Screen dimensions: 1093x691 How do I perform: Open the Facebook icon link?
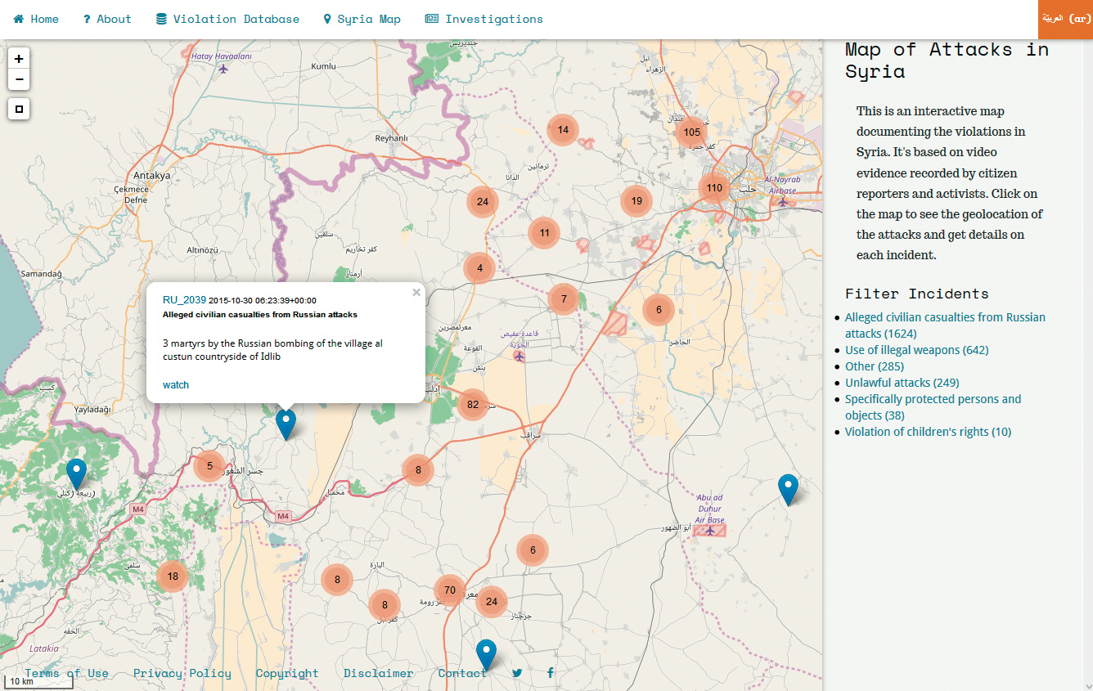[x=551, y=673]
